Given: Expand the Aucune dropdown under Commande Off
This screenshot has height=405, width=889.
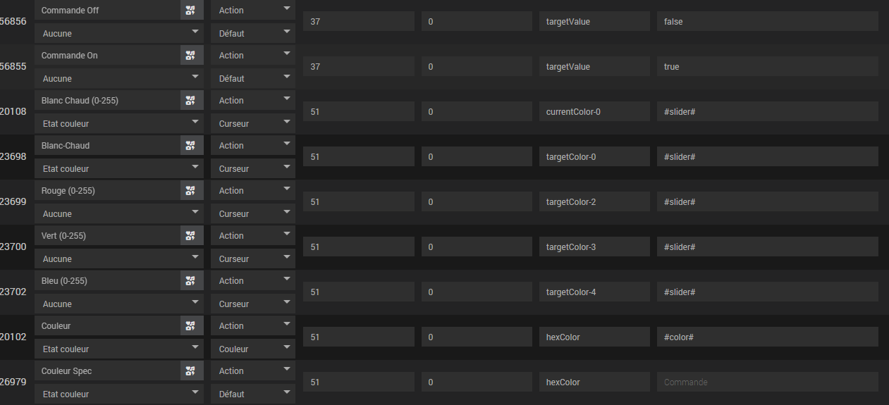Looking at the screenshot, I should coord(119,33).
